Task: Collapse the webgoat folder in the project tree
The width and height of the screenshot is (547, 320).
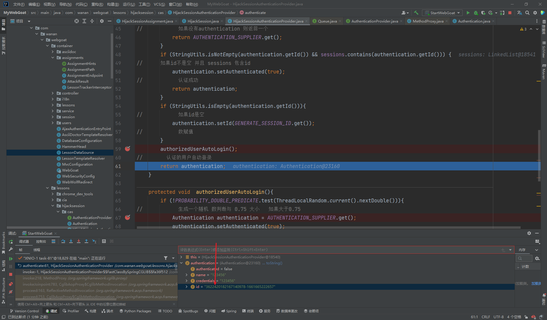Action: 42,40
